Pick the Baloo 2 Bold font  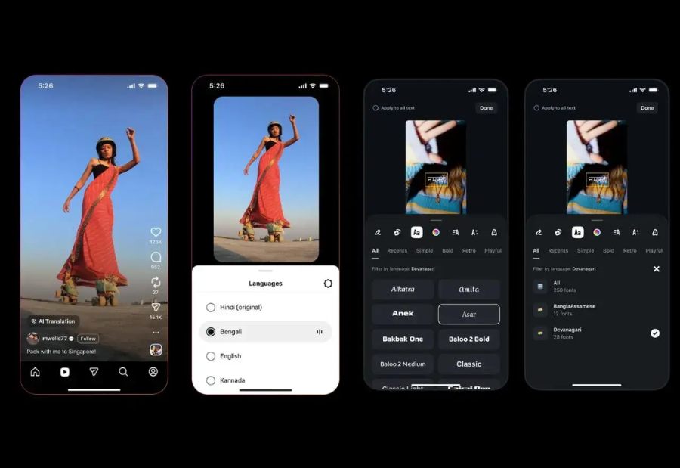[468, 339]
